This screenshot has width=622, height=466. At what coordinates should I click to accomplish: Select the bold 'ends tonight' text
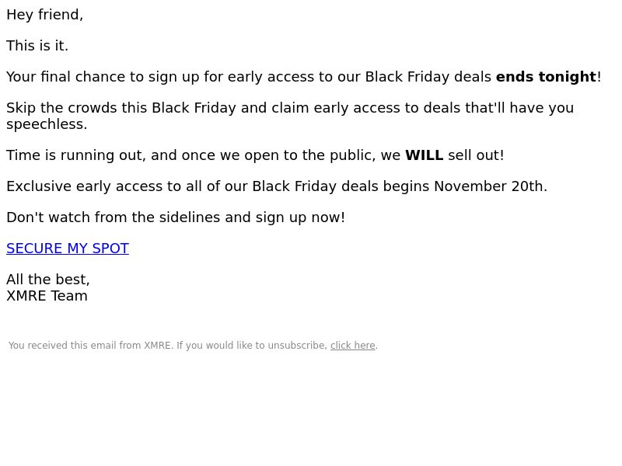[x=547, y=77]
